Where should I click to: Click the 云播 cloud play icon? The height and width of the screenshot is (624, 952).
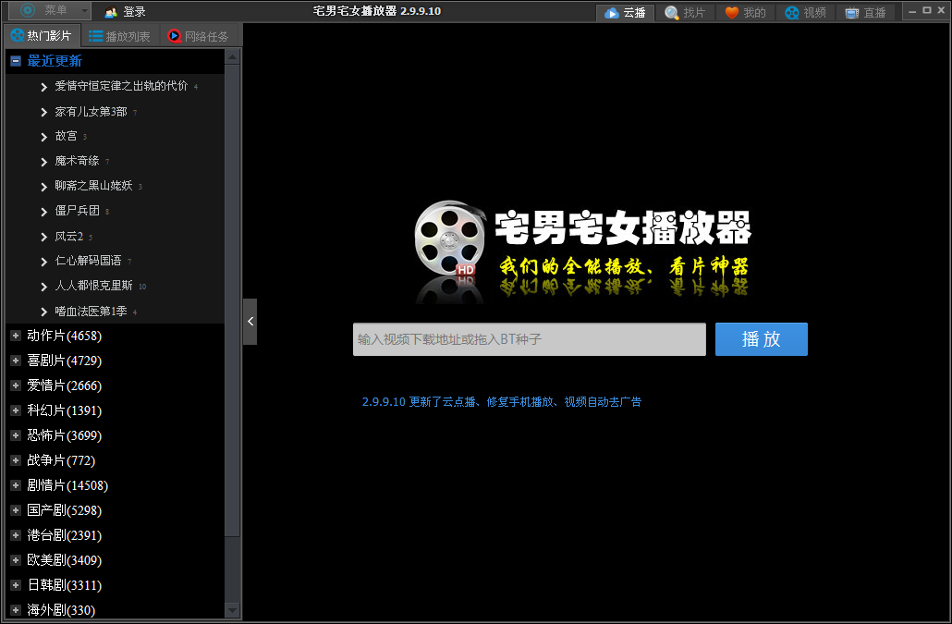coord(612,13)
